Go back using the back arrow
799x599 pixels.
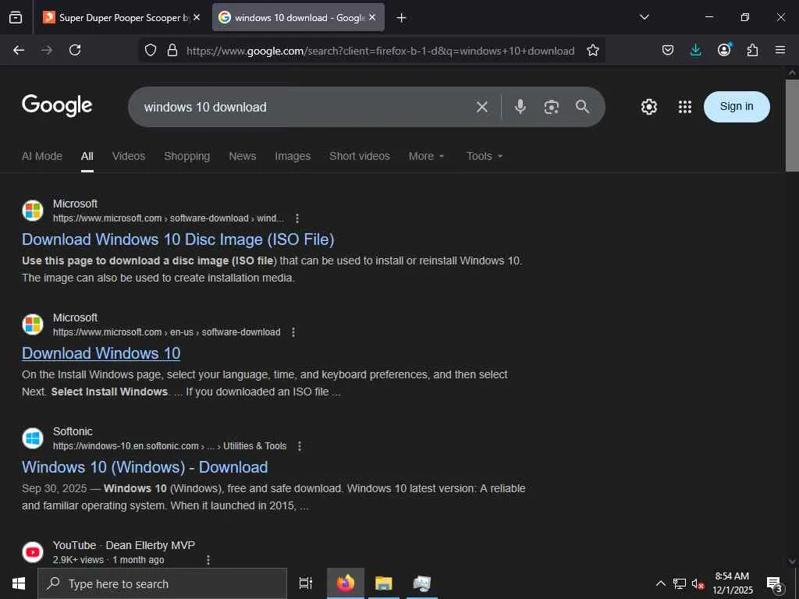coord(19,50)
